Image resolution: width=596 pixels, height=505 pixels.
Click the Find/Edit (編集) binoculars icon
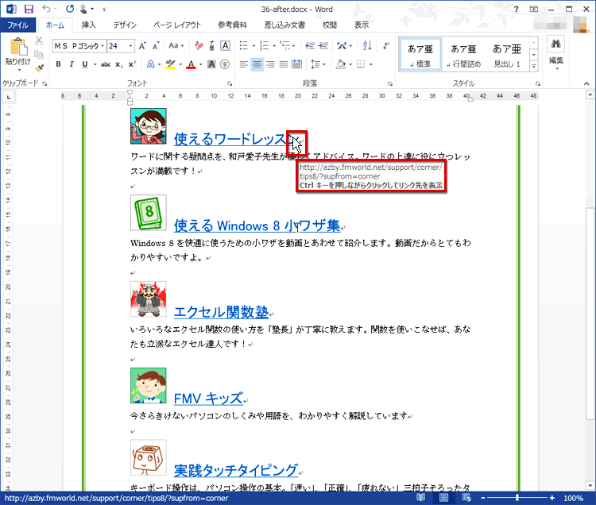[x=556, y=44]
